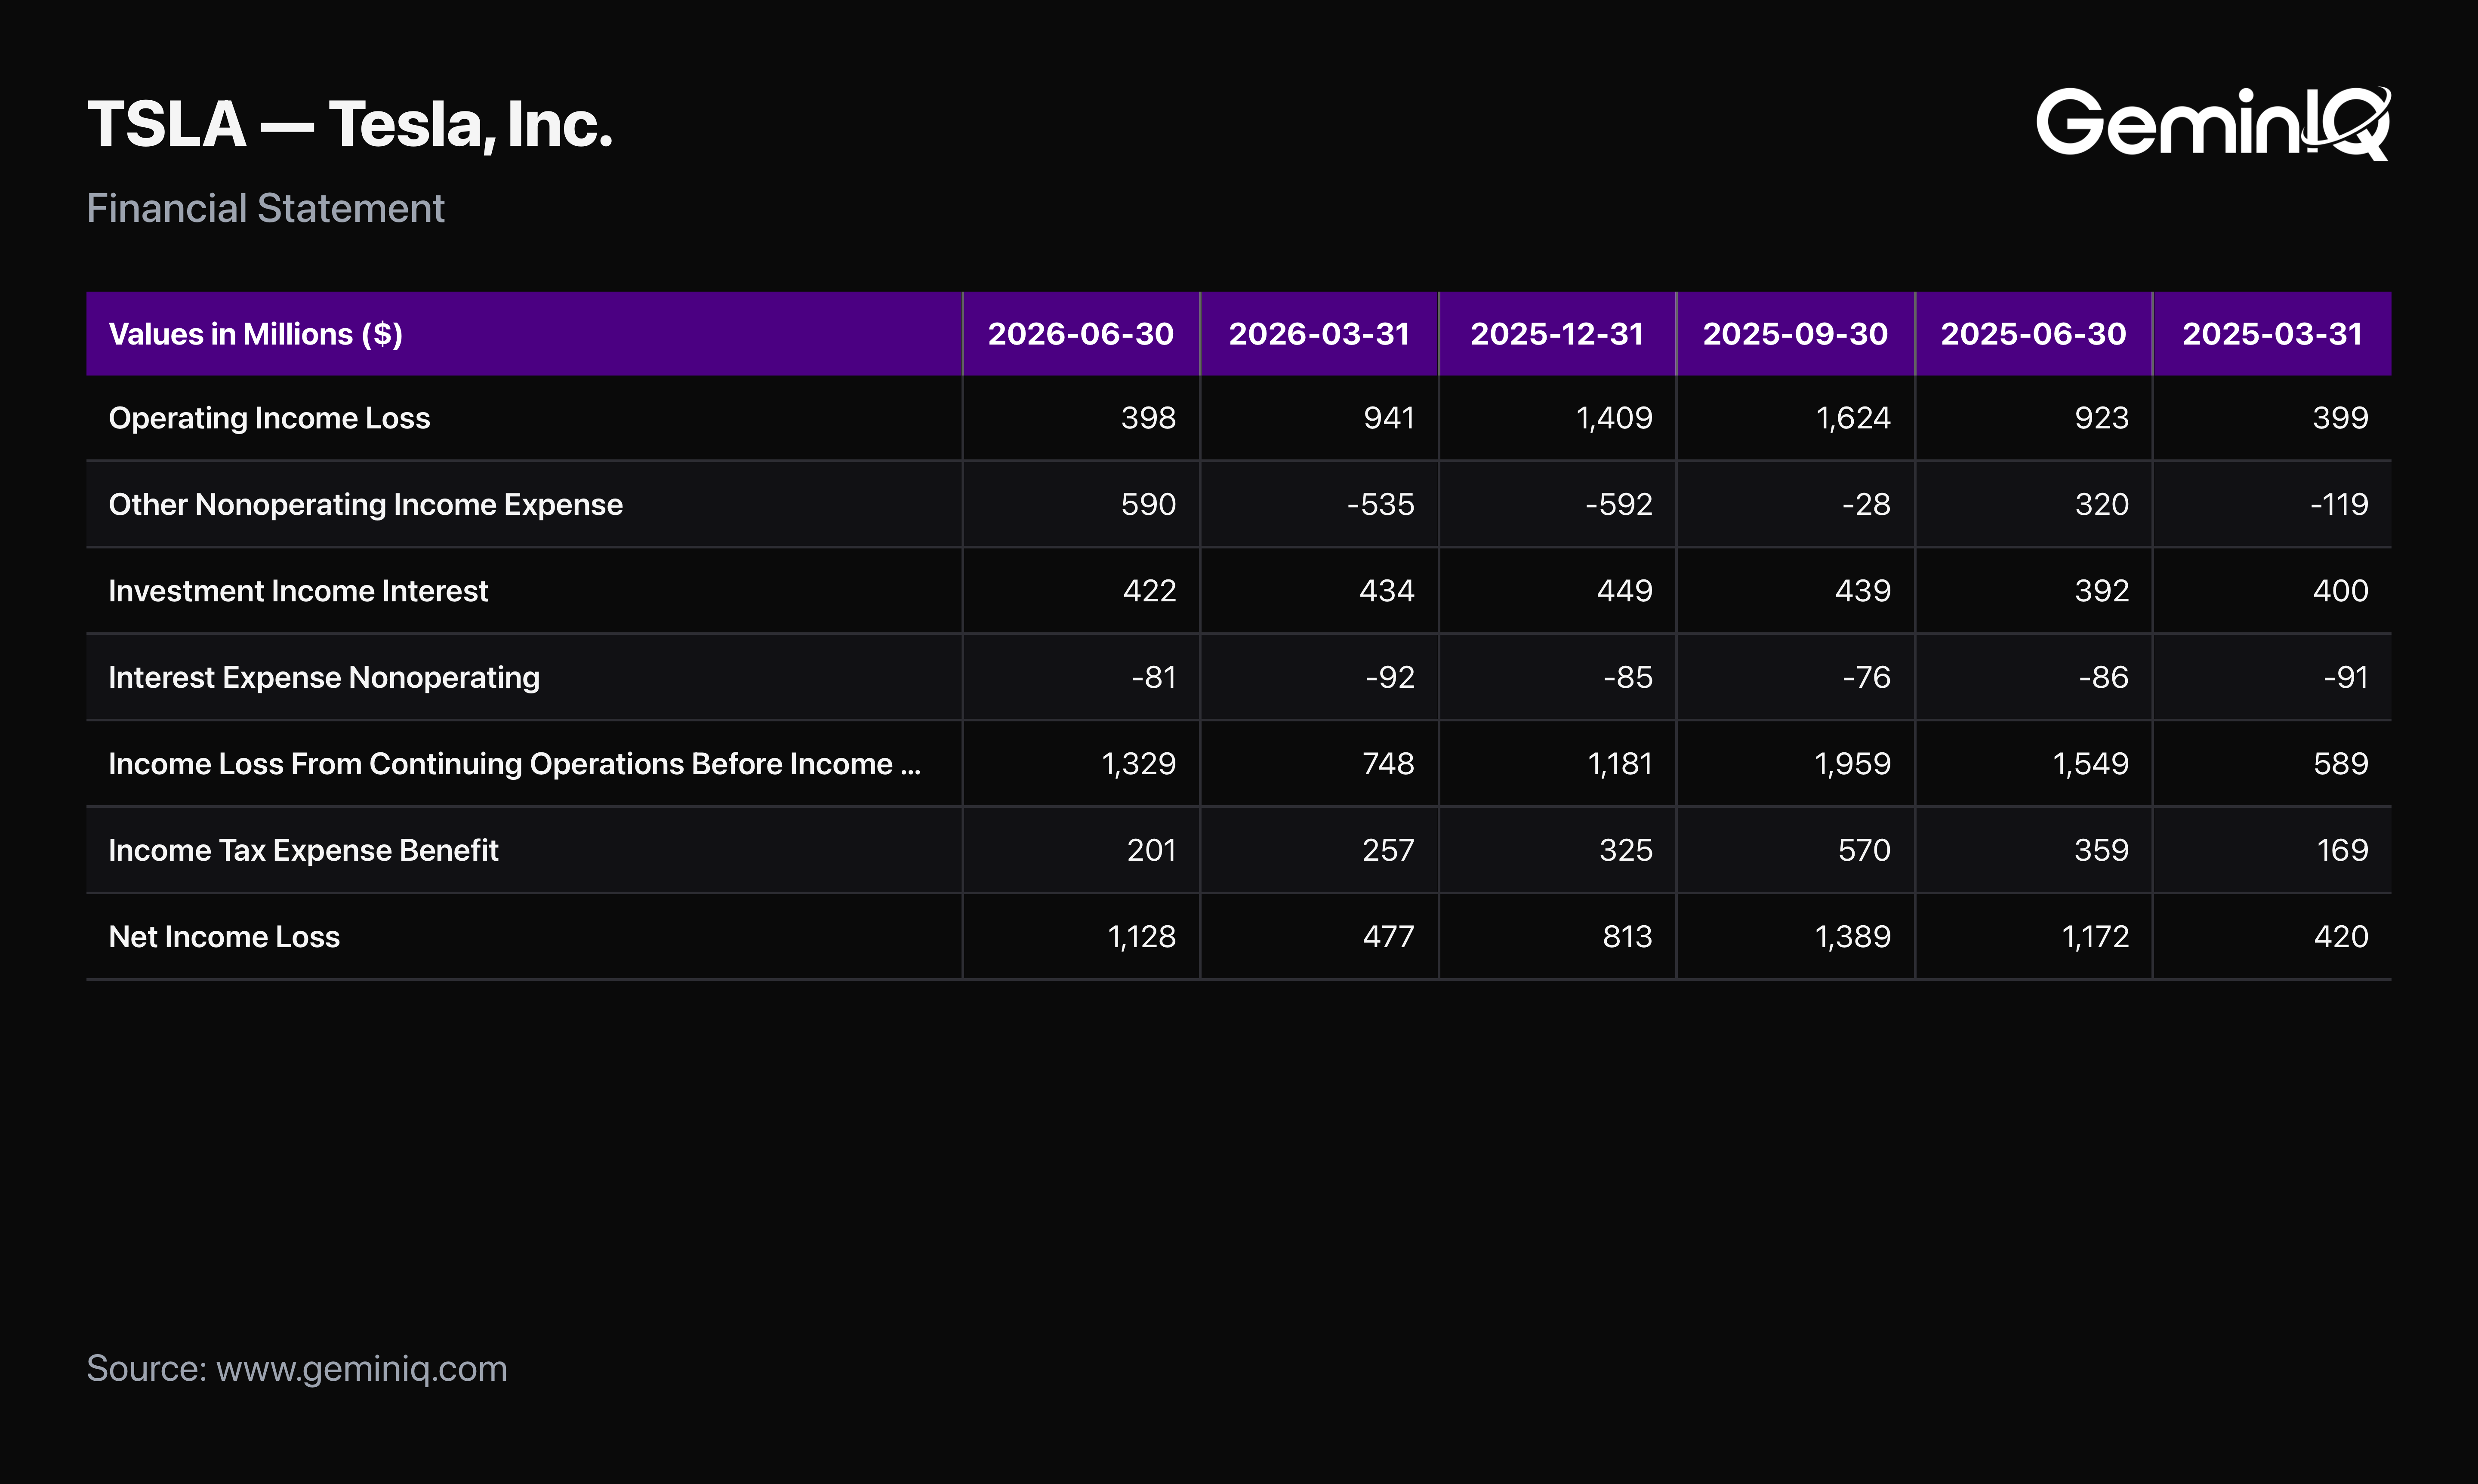
Task: Click Other Nonoperating value 320
Action: pyautogui.click(x=2102, y=504)
